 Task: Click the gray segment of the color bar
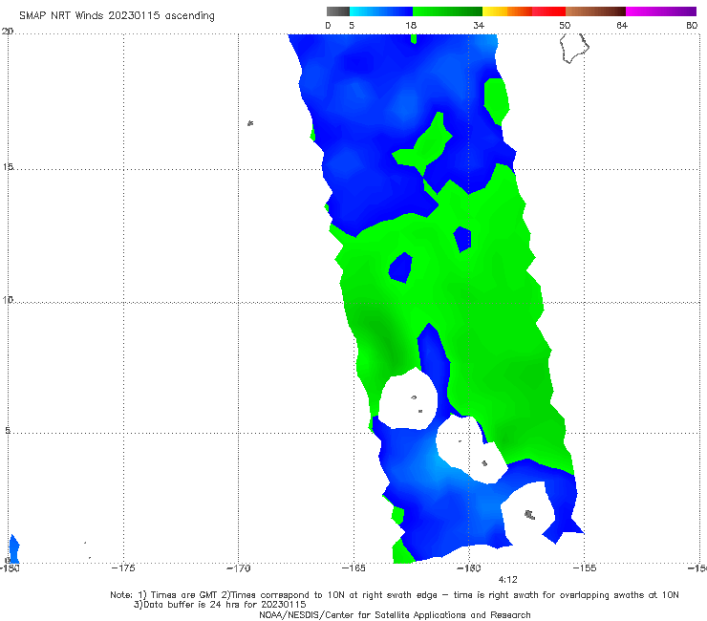click(x=338, y=11)
